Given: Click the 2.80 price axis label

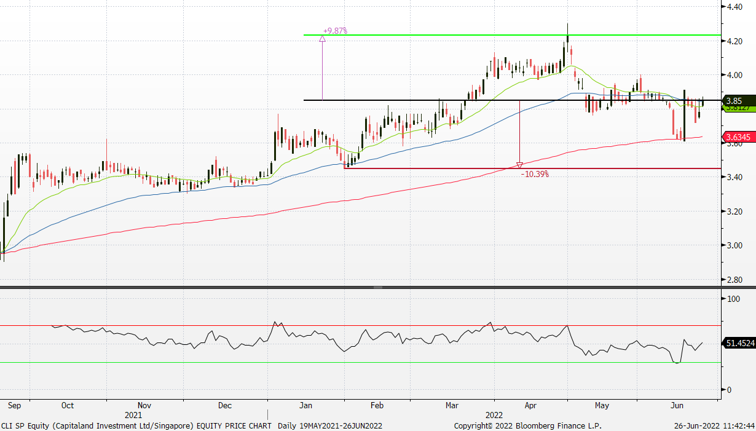Looking at the screenshot, I should coord(734,280).
